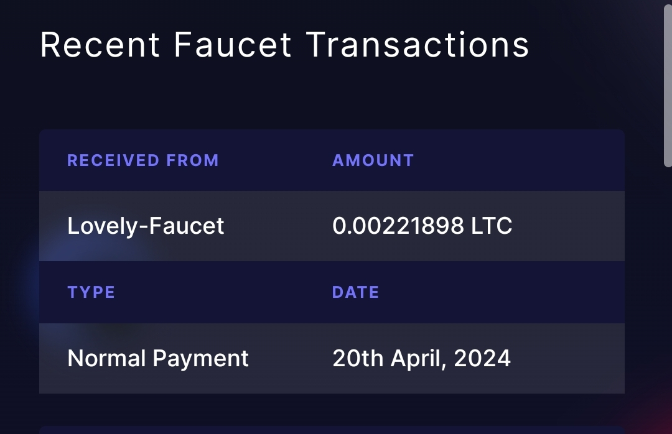
Task: Click the vertical scrollbar thumb
Action: pos(668,86)
